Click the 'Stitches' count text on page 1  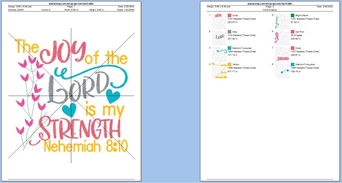[x=16, y=10]
